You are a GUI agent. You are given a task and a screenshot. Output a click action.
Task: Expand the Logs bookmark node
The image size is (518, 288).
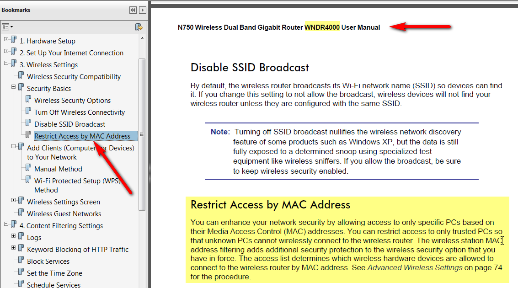(14, 235)
